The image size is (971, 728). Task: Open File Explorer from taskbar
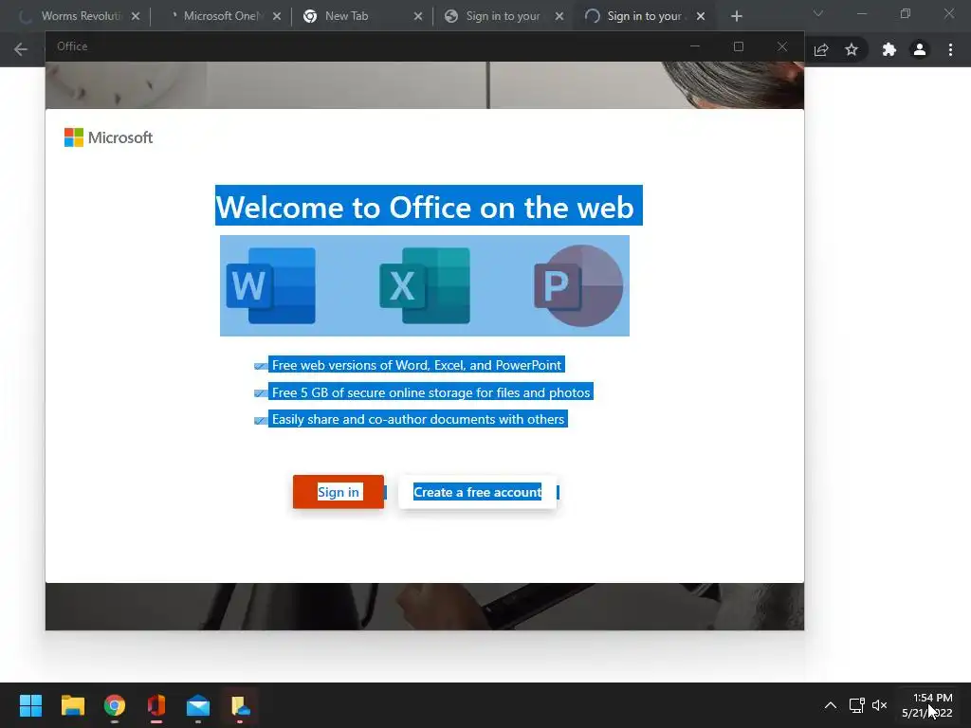(72, 705)
